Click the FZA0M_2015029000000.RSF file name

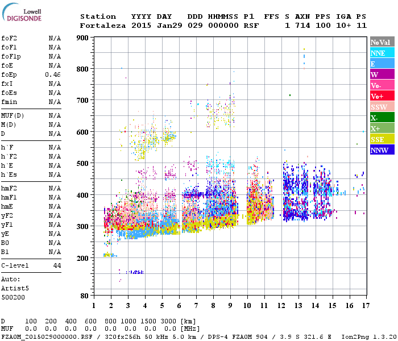[47, 336]
